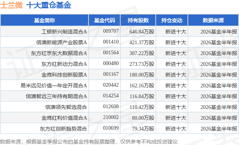Click the 基金简称 column header
Image resolution: width=239 pixels, height=145 pixels.
[44, 20]
